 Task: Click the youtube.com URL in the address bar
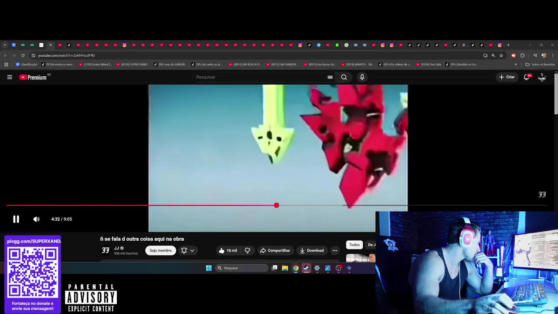point(66,55)
